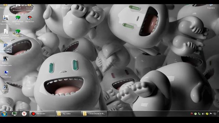
Task: Open the Компьютер desktop icon
Action: 6,74
